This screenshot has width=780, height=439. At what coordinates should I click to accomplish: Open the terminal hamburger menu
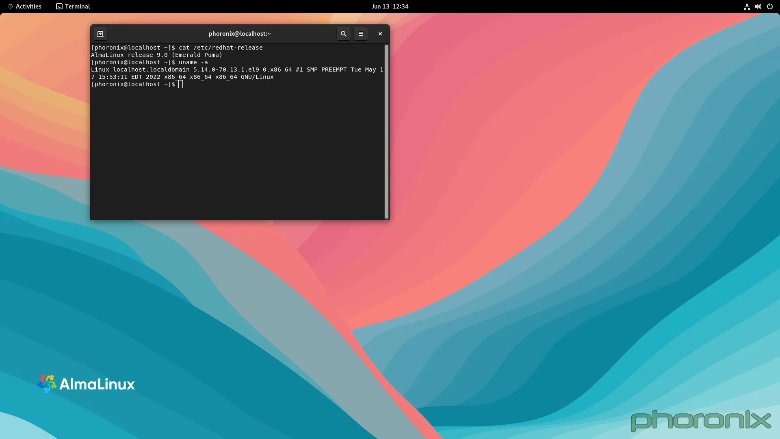tap(361, 34)
